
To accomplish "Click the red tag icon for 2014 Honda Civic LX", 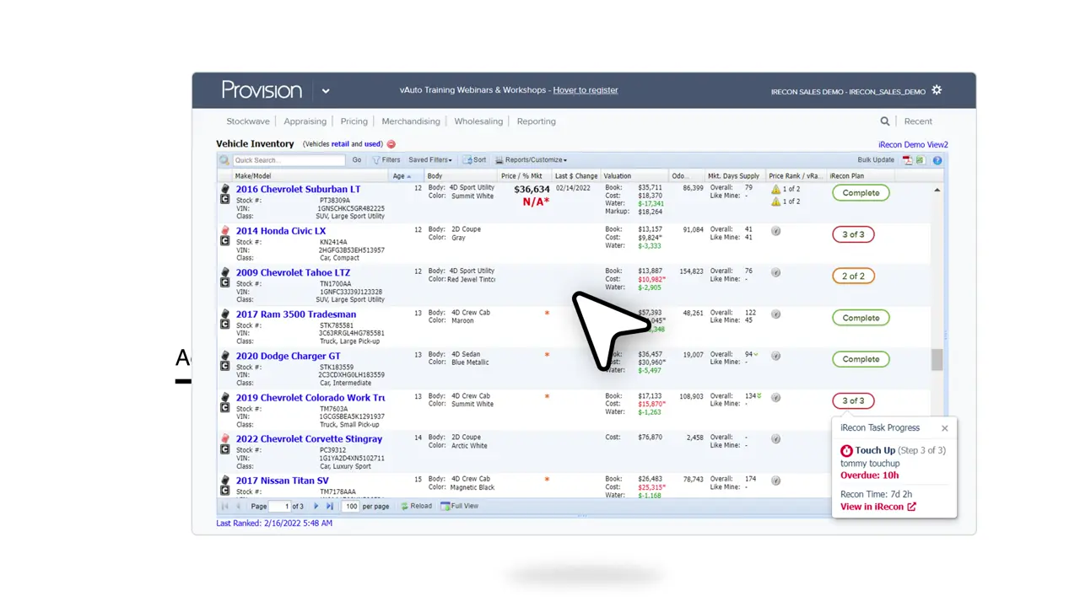I will pyautogui.click(x=224, y=230).
